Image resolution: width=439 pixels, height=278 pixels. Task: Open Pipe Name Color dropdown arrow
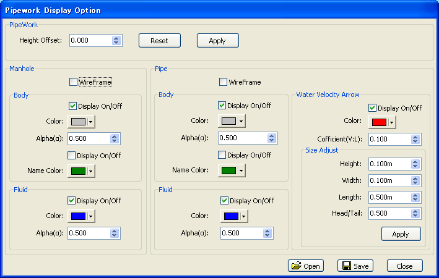[241, 171]
